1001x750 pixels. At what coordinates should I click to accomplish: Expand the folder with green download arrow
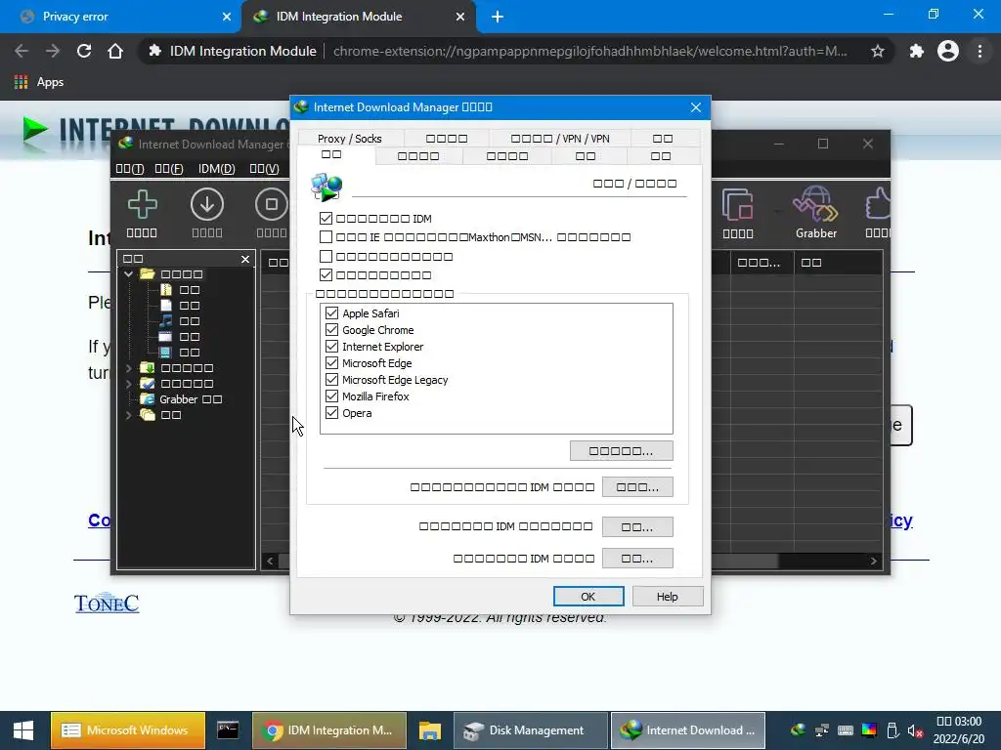pos(129,368)
